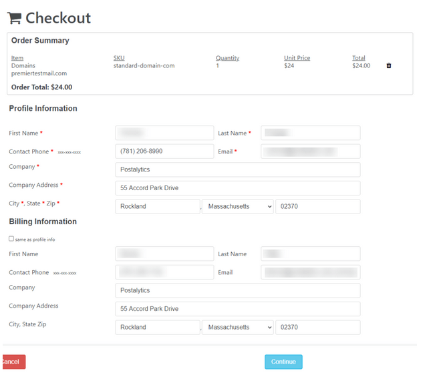Click the billing City field
425x391 pixels.
(158, 328)
